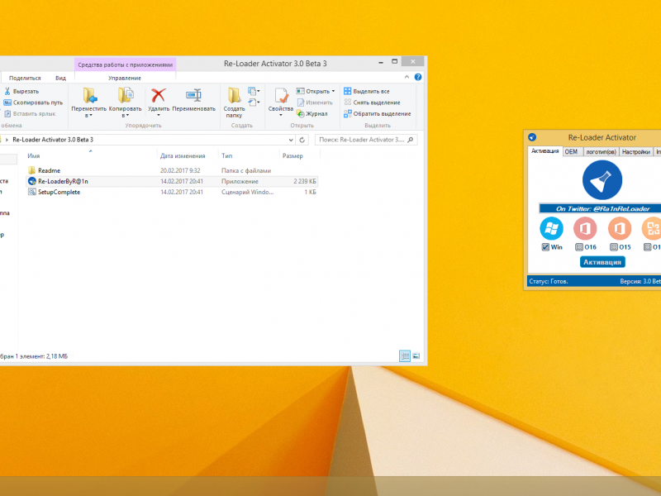Click the address bar path Re-Loader Activator 3.0 Beta 3
The image size is (661, 496).
[x=53, y=140]
